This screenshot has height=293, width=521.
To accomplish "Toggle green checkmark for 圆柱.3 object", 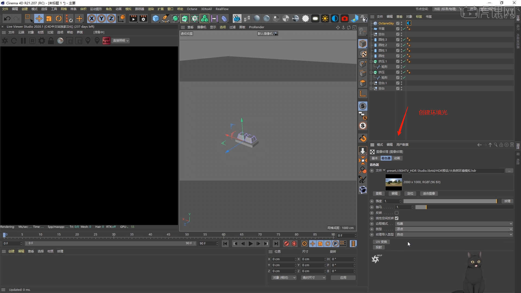I will [404, 40].
